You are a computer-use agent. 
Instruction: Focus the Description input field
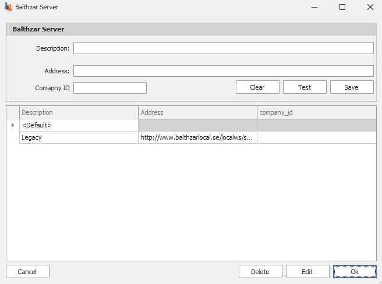[x=224, y=48]
